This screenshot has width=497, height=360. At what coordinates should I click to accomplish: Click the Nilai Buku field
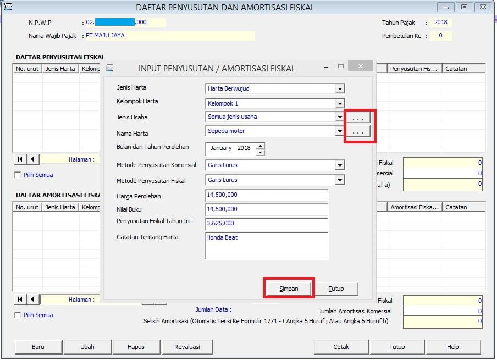tap(267, 209)
